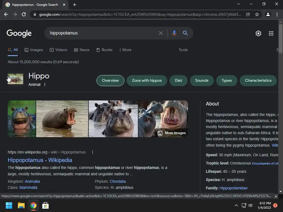The width and height of the screenshot is (283, 212).
Task: Follow the Animalia link
Action: (x=32, y=182)
